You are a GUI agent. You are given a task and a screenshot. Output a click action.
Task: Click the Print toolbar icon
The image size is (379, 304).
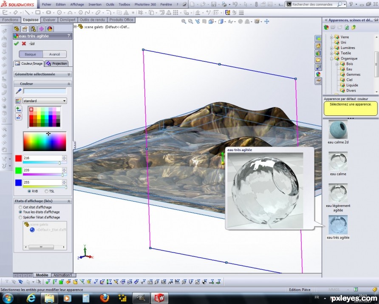pos(224,4)
